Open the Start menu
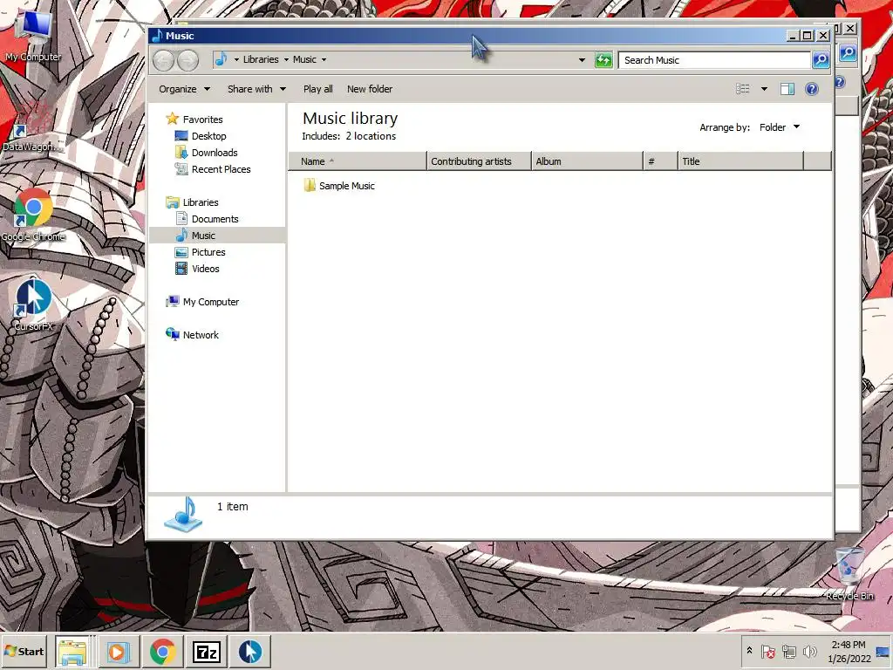The image size is (893, 670). point(24,651)
